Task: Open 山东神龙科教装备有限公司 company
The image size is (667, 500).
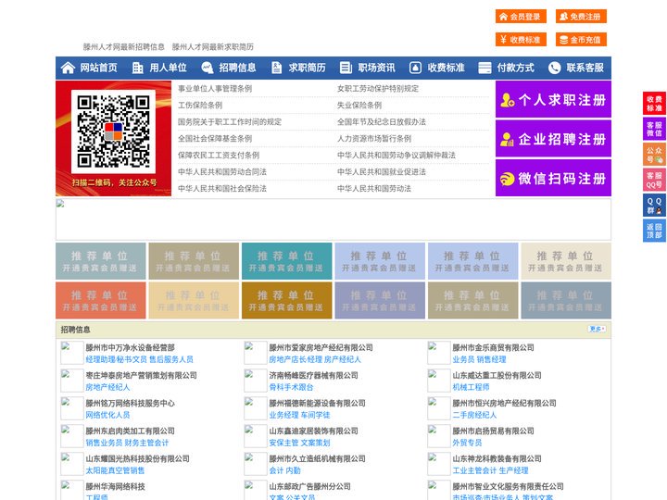Action: pos(497,458)
